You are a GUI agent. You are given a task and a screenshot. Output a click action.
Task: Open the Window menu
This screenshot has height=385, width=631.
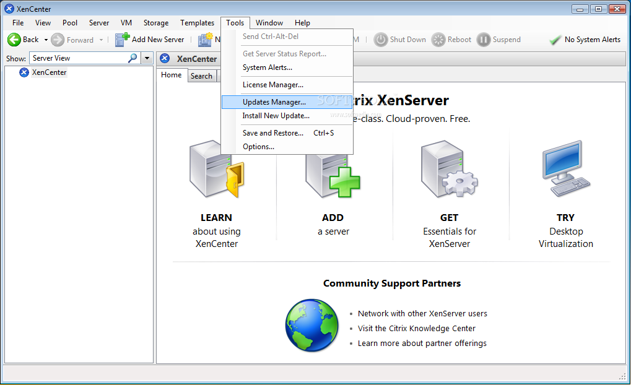tap(269, 23)
